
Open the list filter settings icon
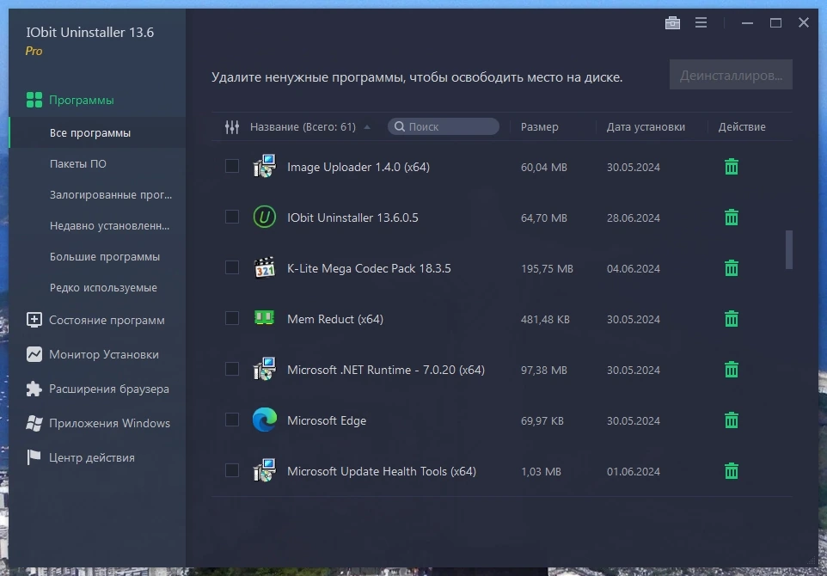tap(232, 127)
